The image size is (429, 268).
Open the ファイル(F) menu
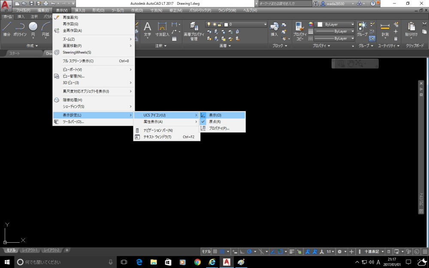[x=23, y=10]
